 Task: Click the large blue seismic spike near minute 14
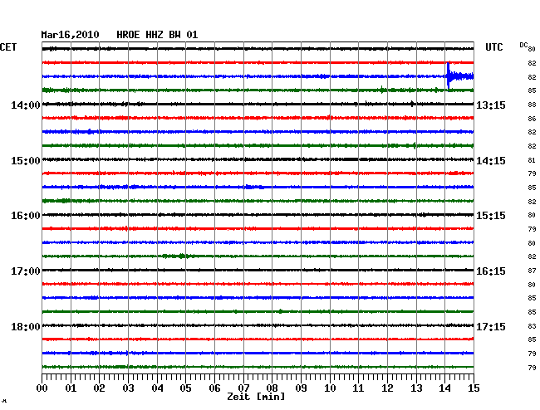449,76
